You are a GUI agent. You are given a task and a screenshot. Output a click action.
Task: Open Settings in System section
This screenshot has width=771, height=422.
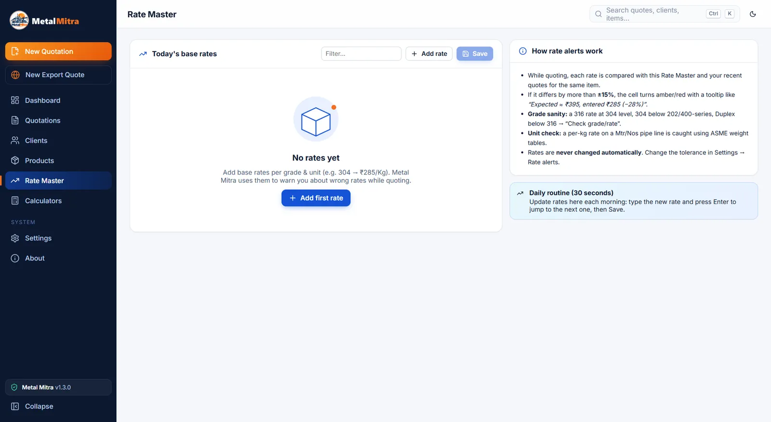coord(58,238)
